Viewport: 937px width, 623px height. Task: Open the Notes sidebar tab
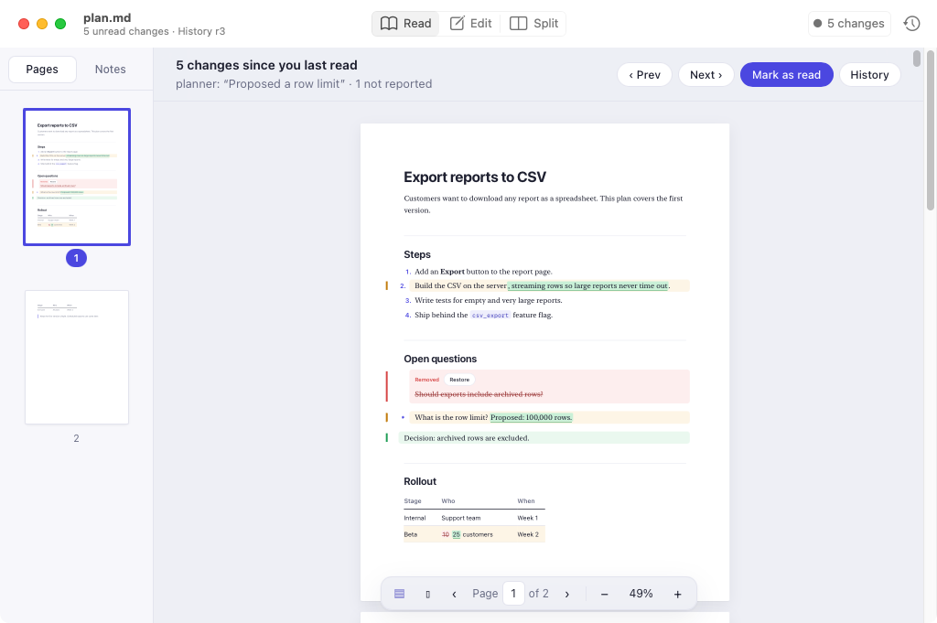111,70
